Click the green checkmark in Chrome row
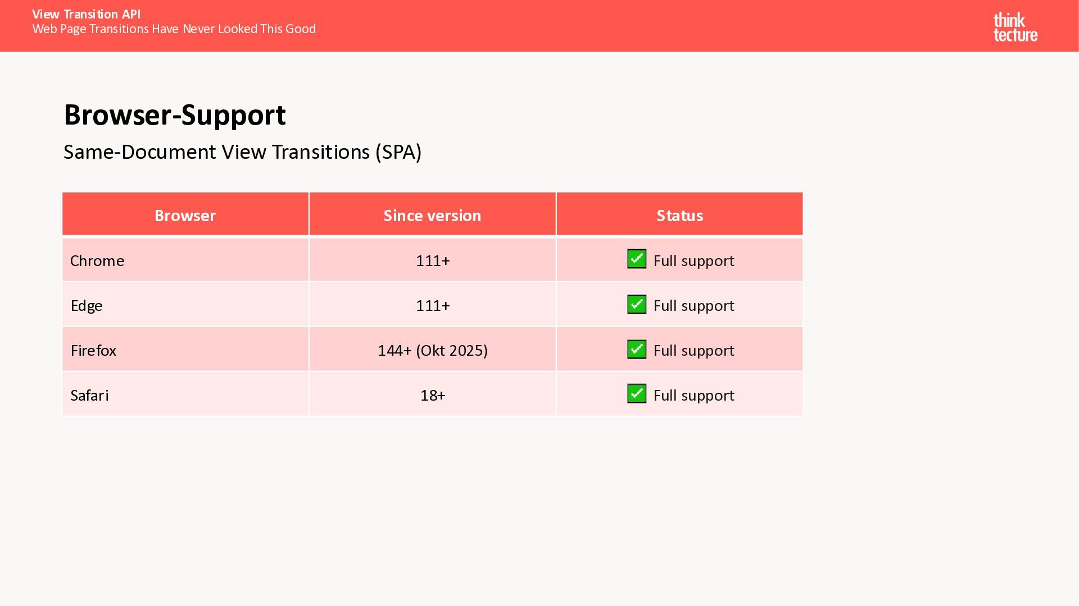This screenshot has height=606, width=1079. click(x=636, y=259)
